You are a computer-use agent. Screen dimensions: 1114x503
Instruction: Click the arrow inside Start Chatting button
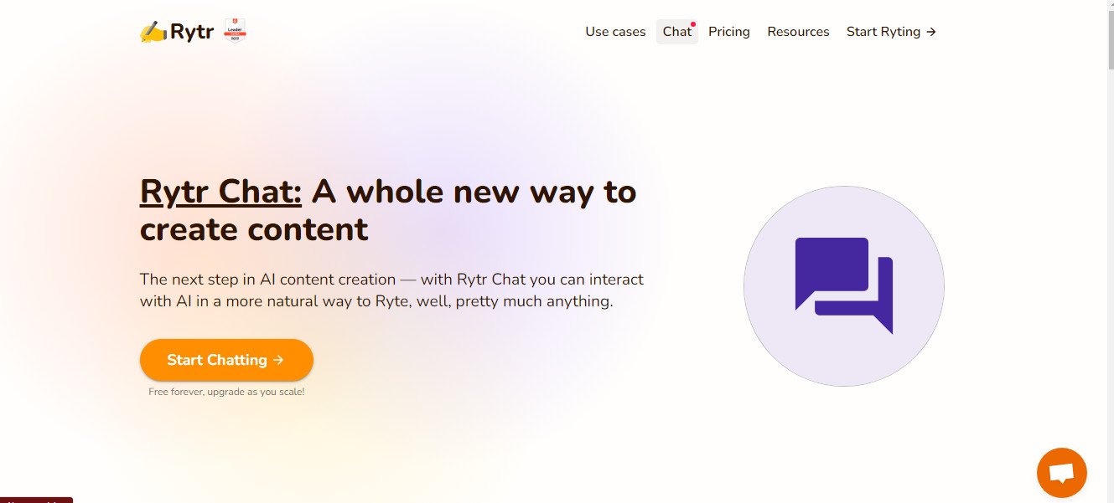coord(278,360)
